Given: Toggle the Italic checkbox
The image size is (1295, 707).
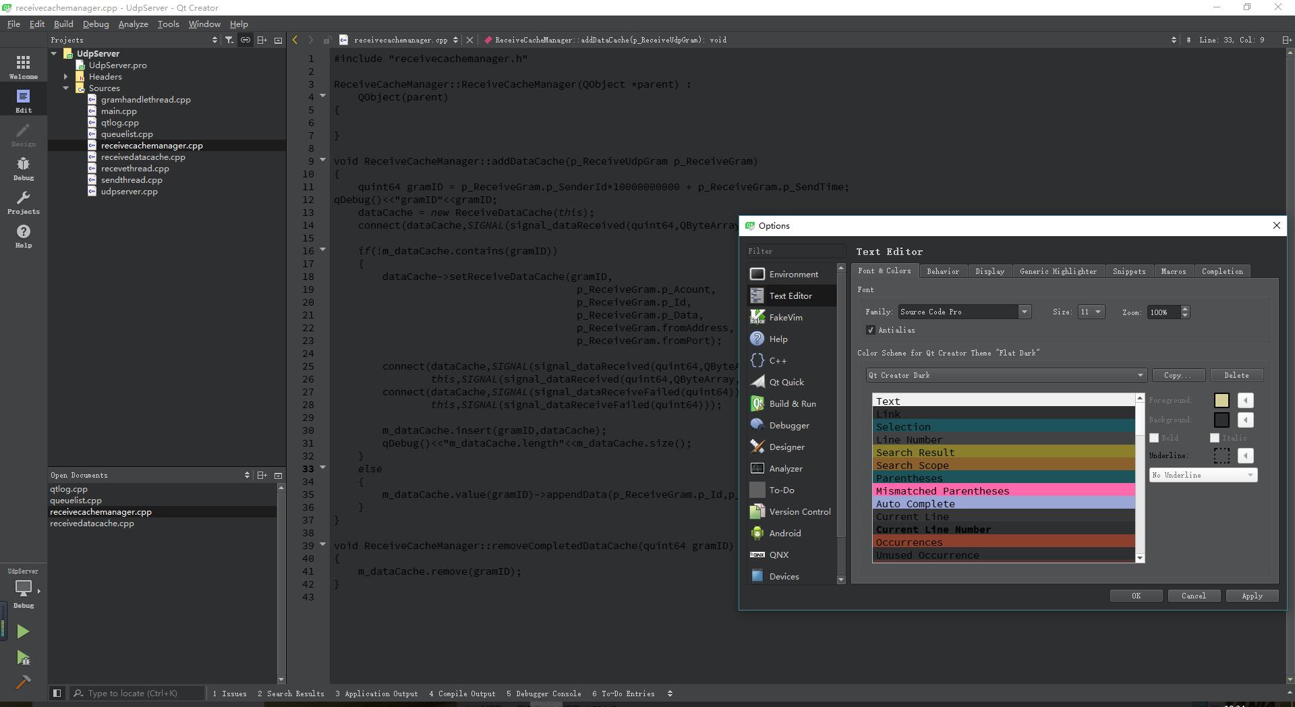Looking at the screenshot, I should tap(1215, 438).
